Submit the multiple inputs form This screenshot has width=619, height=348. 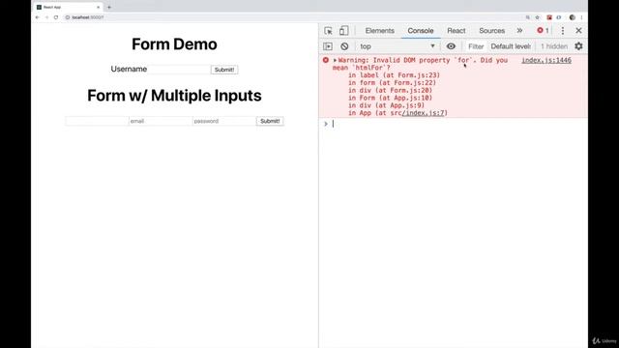point(270,121)
